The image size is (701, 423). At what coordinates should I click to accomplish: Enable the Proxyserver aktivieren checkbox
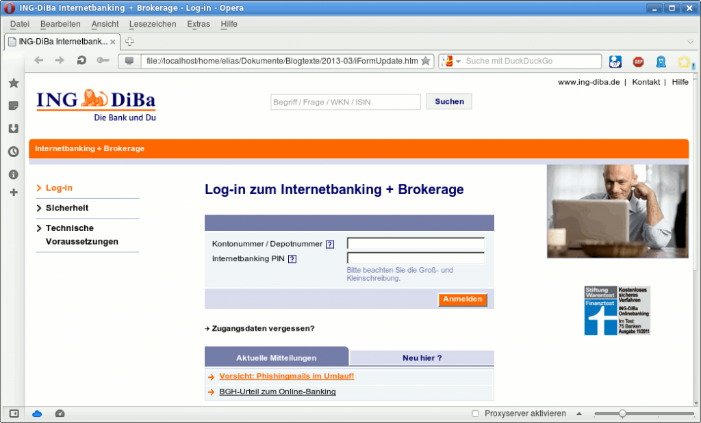tap(475, 413)
